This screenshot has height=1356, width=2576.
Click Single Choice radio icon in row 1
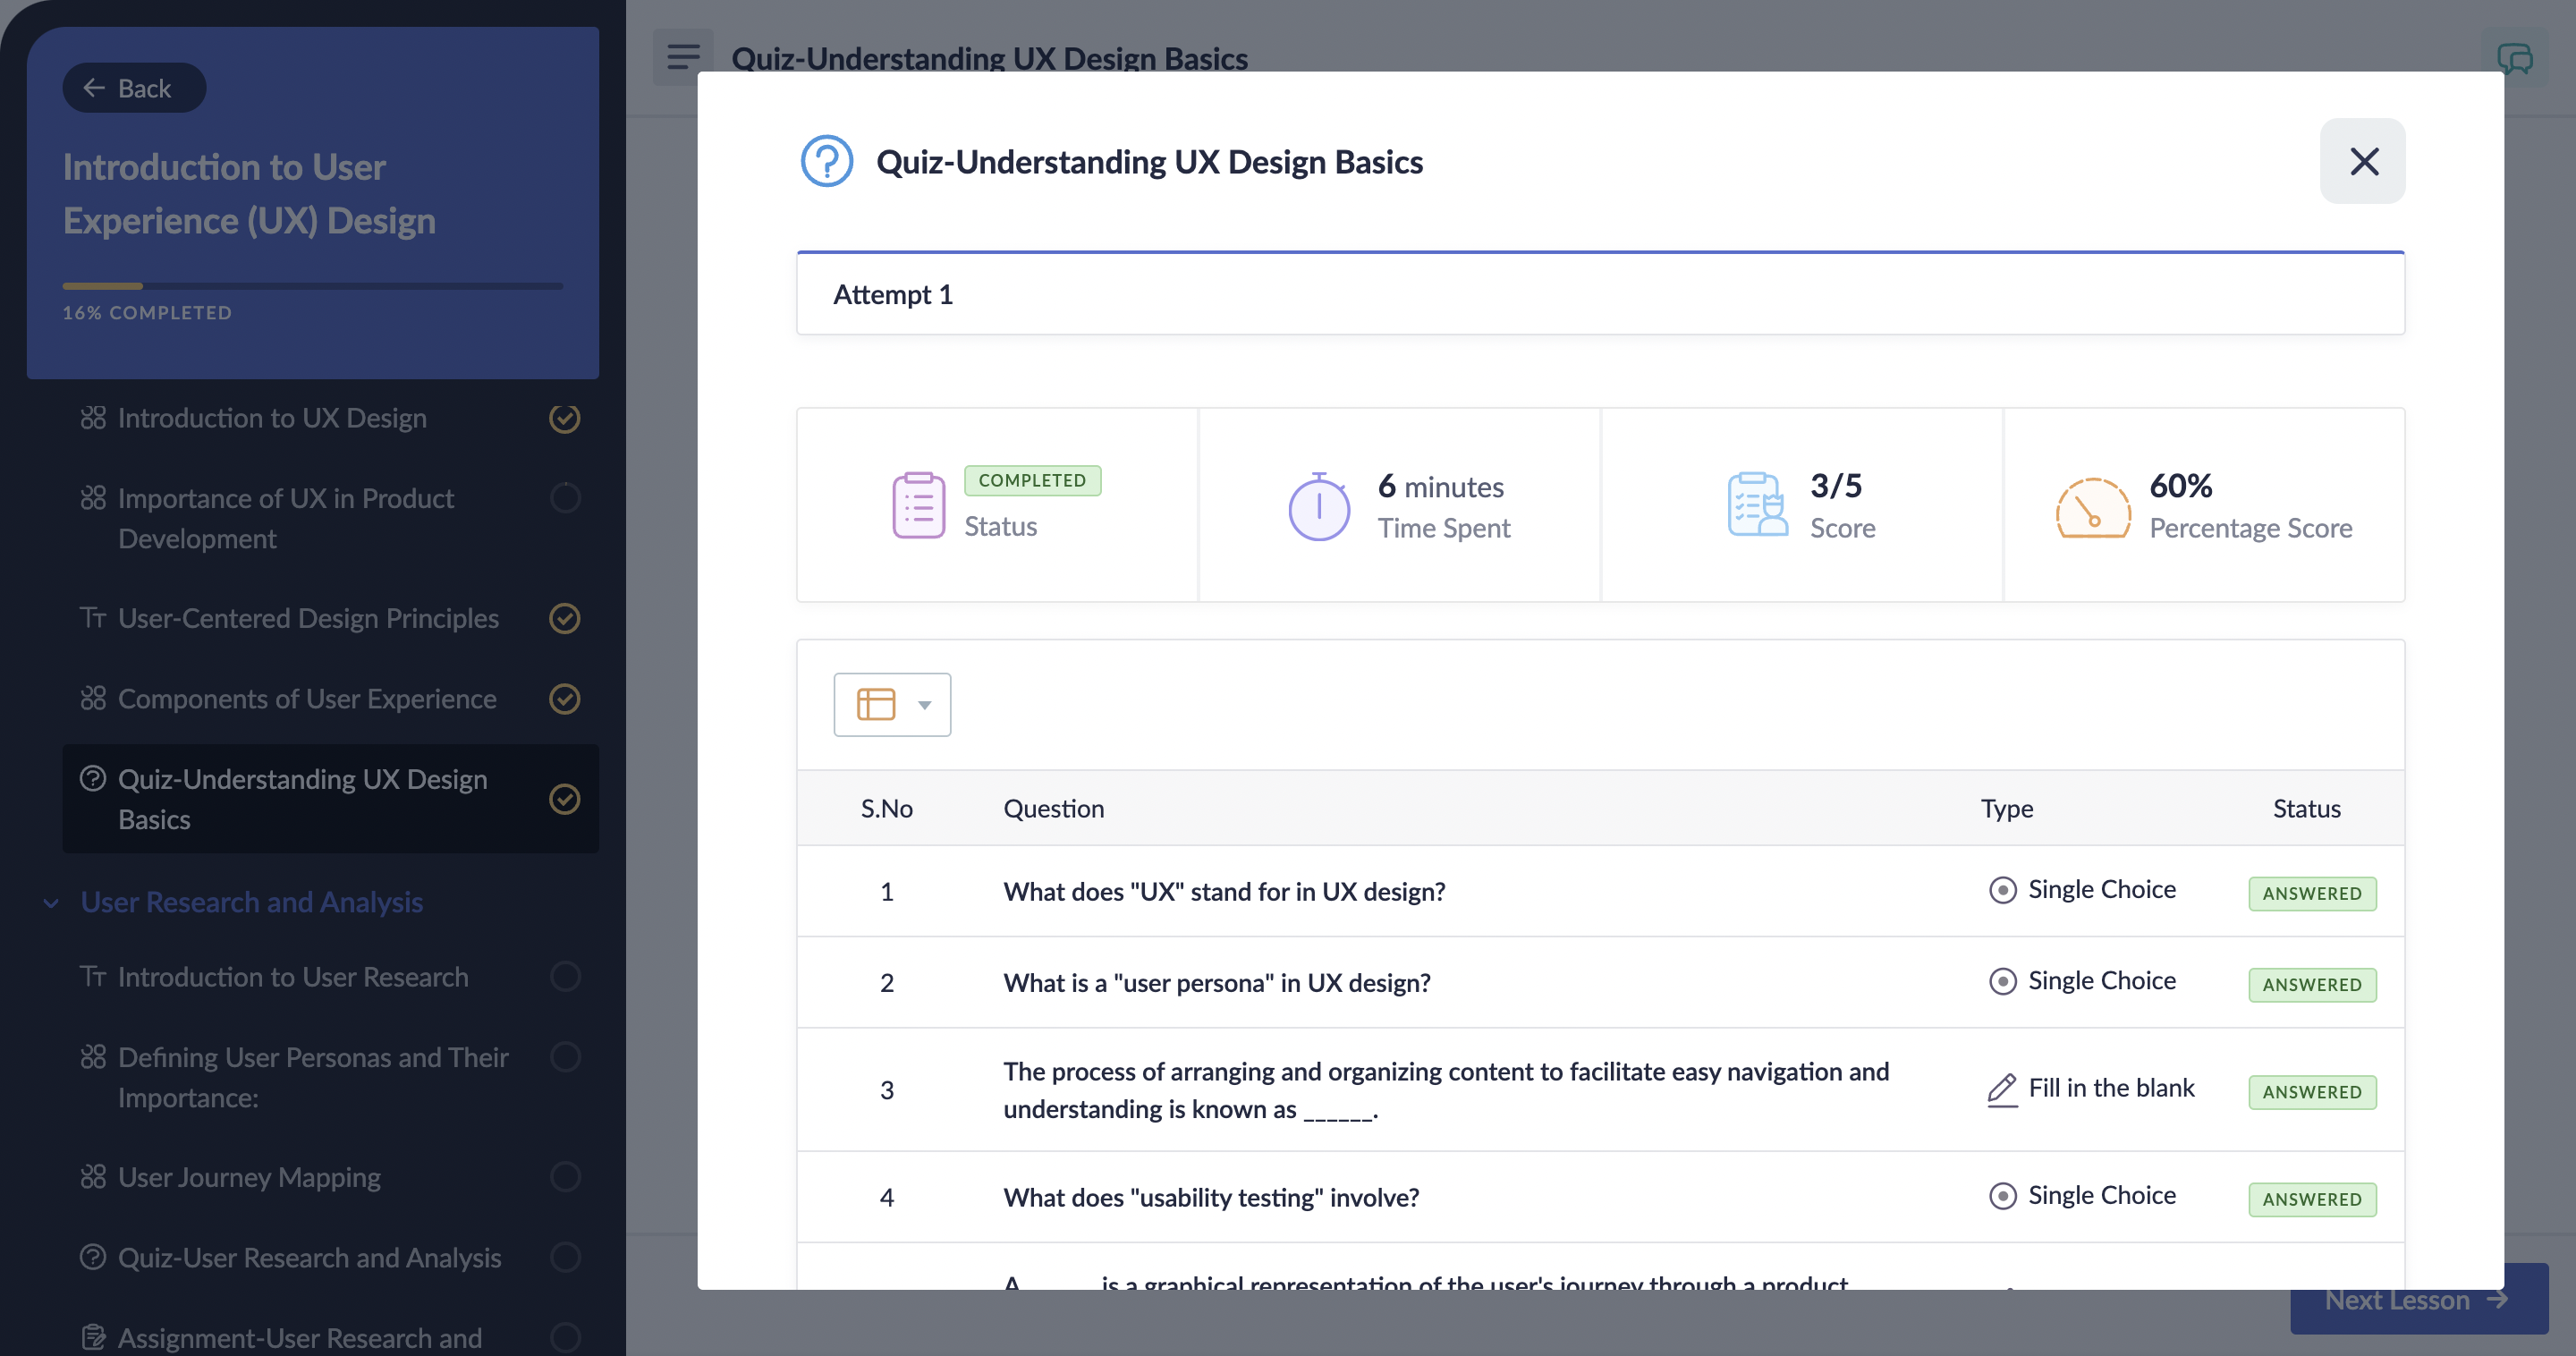pos(2002,890)
